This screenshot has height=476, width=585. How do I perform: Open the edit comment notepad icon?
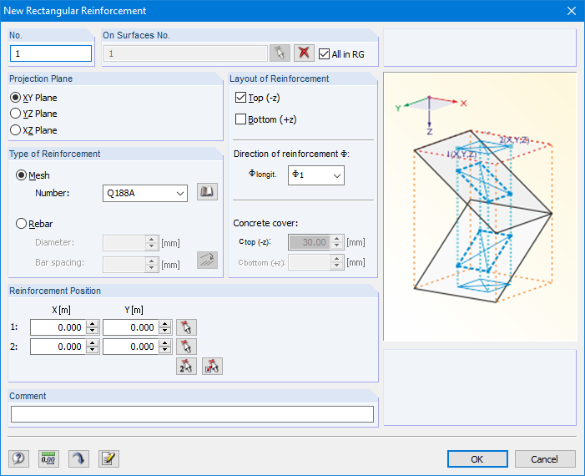click(108, 458)
